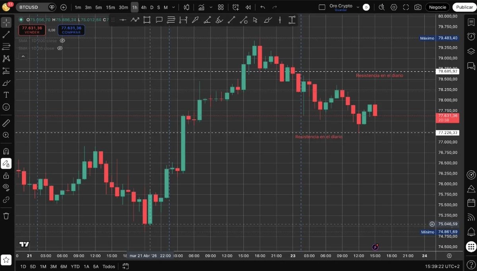477x271 pixels.
Task: Select the measure ruler tool
Action: (6, 123)
